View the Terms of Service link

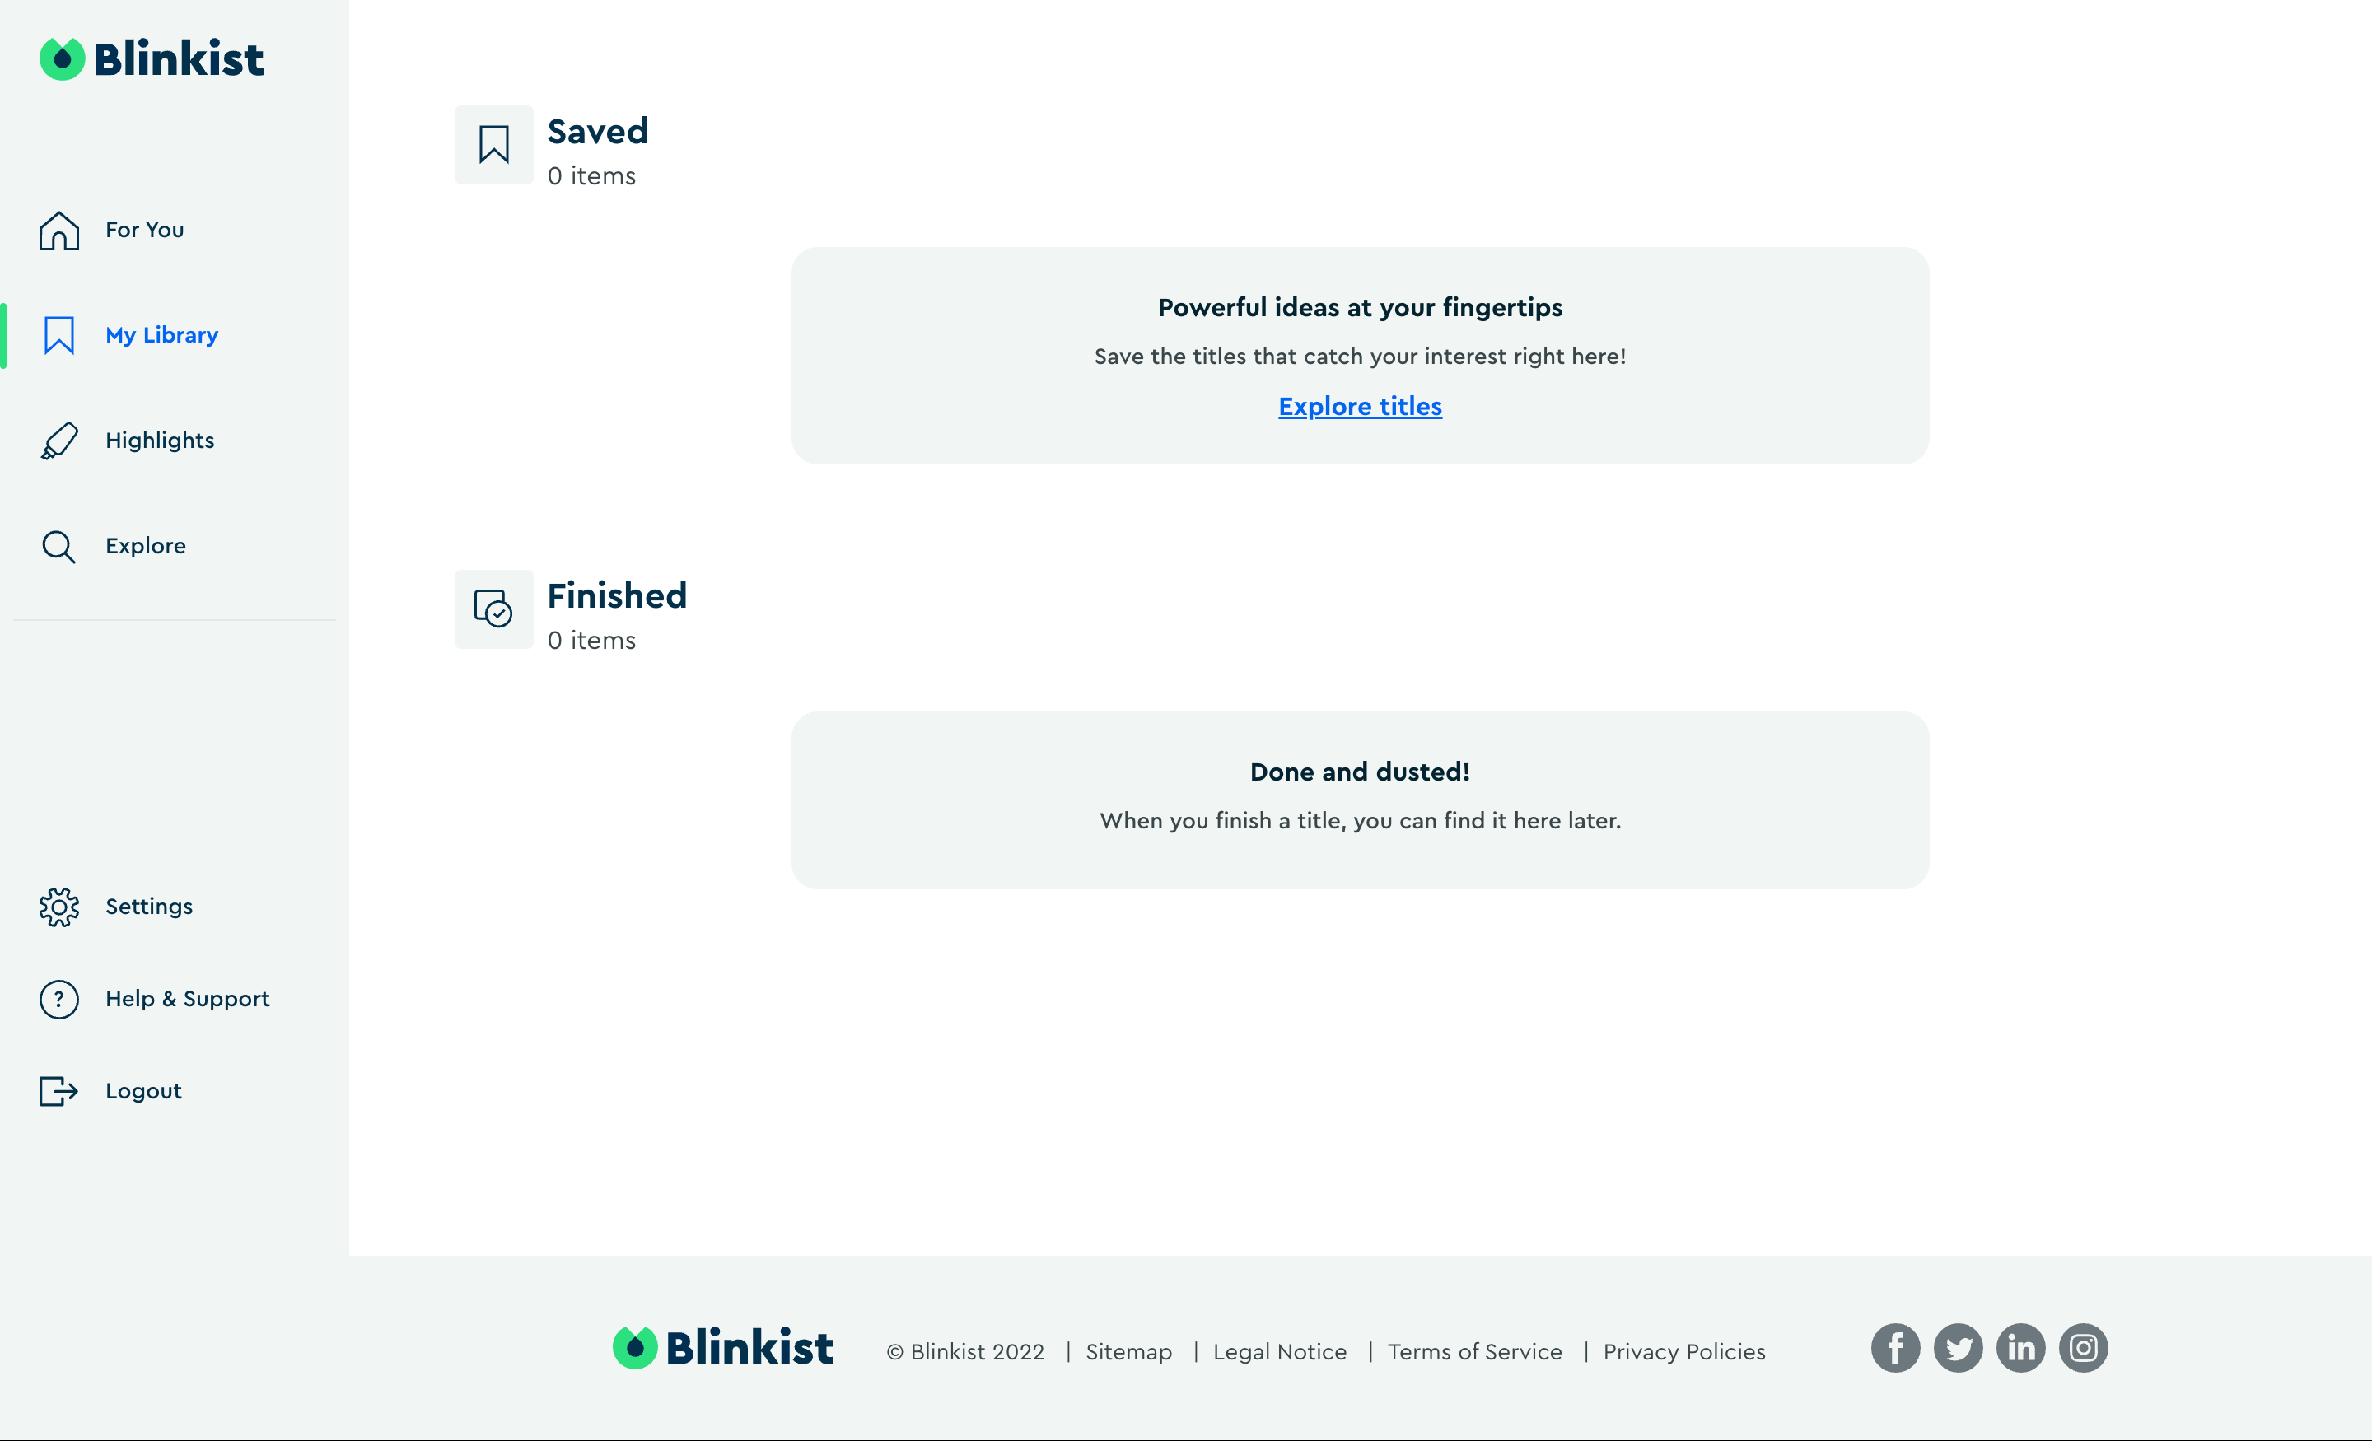(x=1473, y=1351)
